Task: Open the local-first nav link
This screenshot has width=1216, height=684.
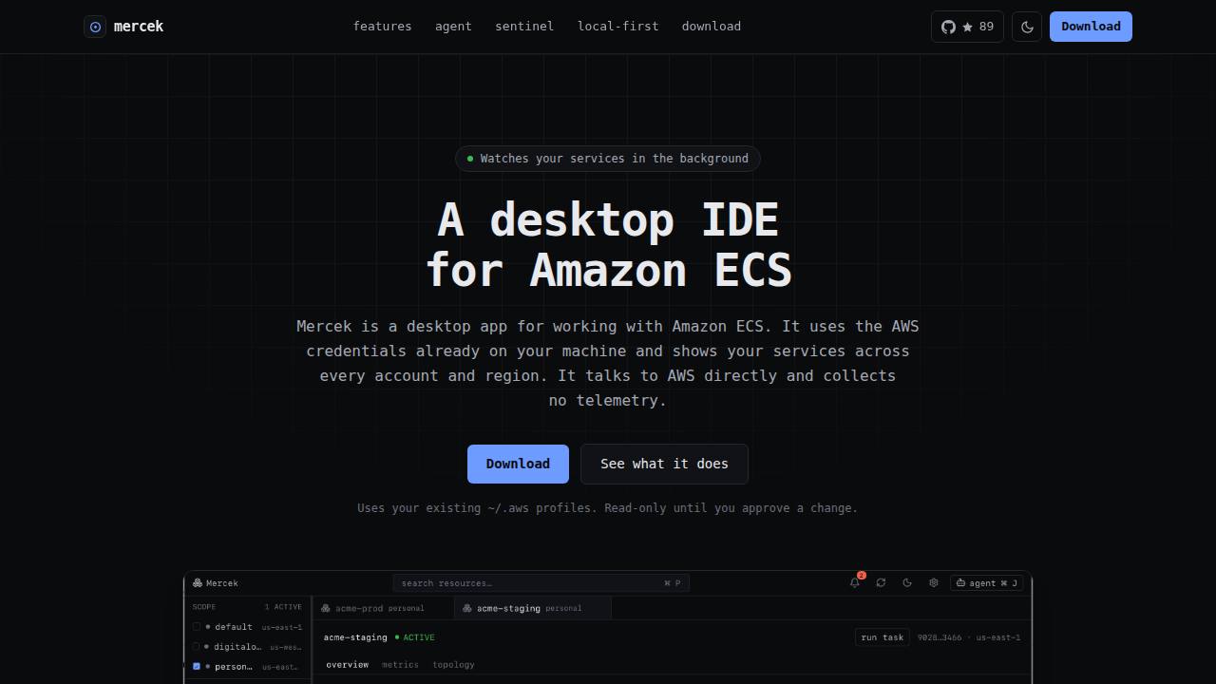Action: pyautogui.click(x=617, y=27)
